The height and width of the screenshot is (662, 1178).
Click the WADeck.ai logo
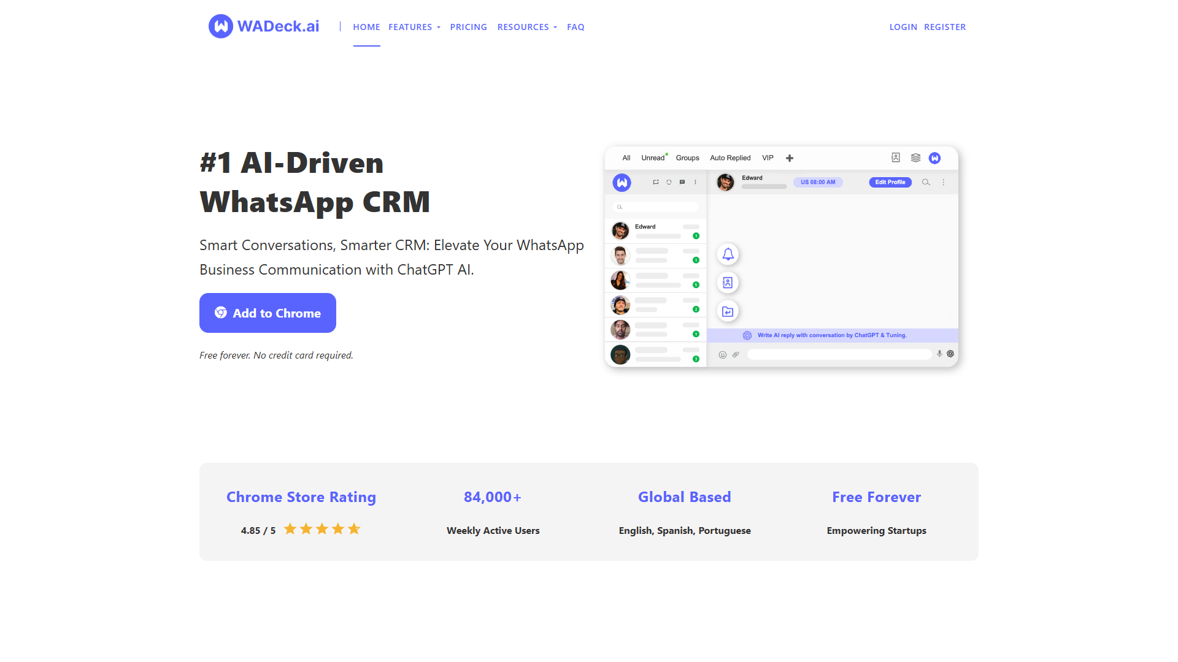tap(264, 26)
